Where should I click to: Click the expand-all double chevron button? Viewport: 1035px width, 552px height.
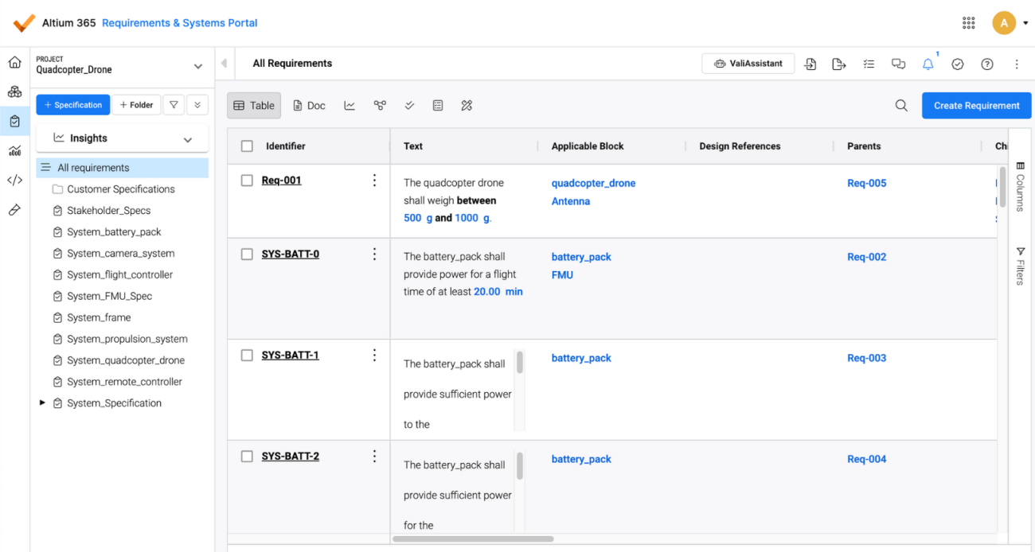pyautogui.click(x=198, y=105)
